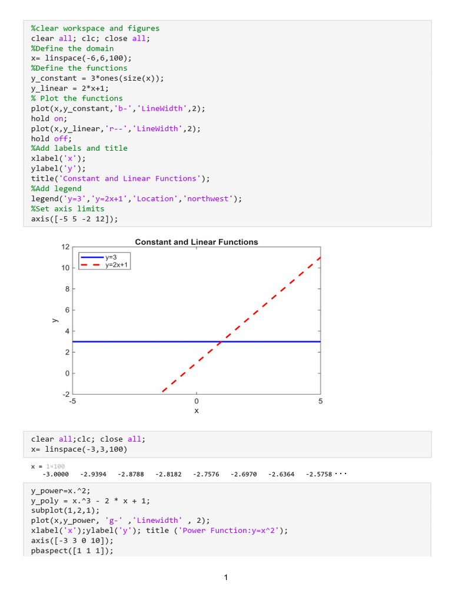Screen dimensions: 452x603
Task: Click the '%Set axis limits' comment
Action: [68, 208]
